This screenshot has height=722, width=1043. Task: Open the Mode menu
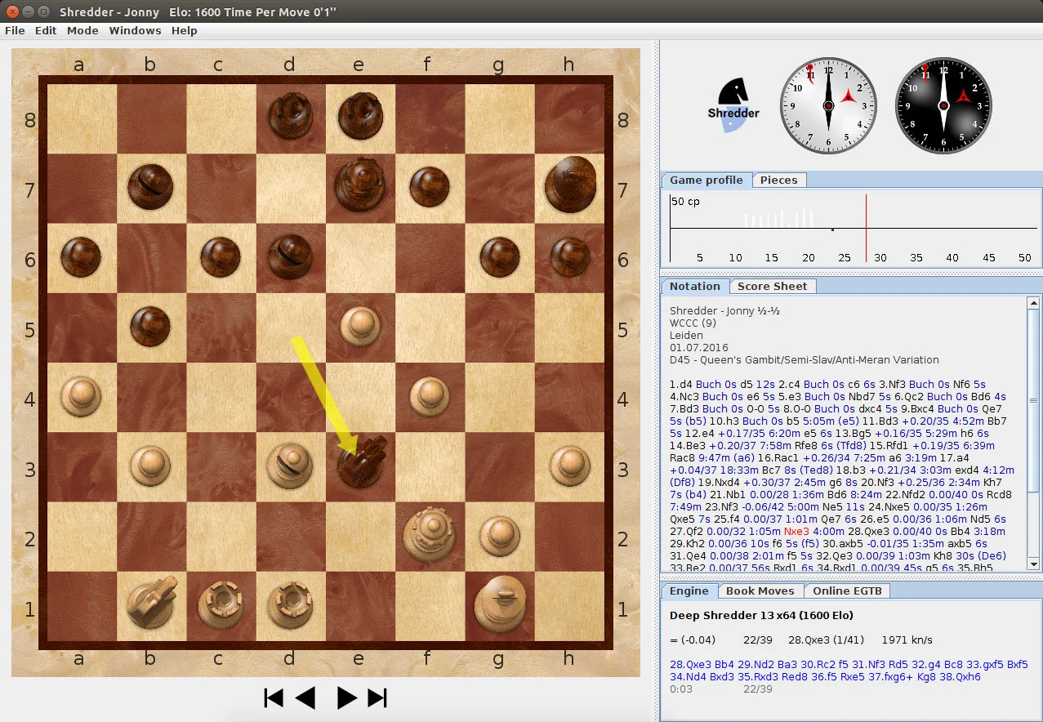(82, 30)
